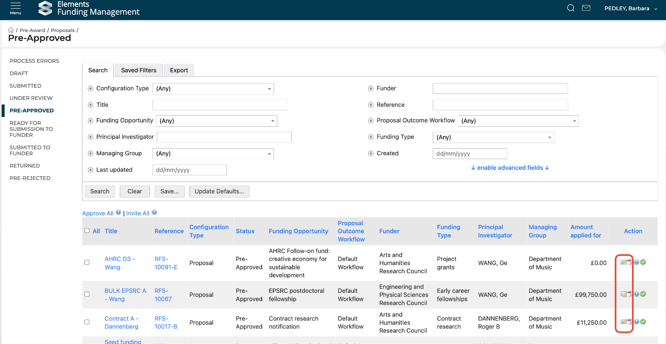
Task: Open the Configuration Type dropdown
Action: 213,89
